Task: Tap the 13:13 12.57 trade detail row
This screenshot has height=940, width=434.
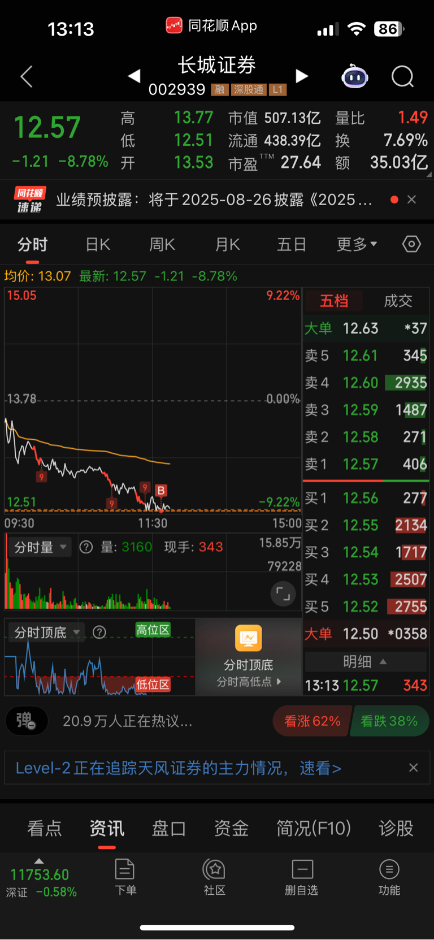Action: pos(366,685)
